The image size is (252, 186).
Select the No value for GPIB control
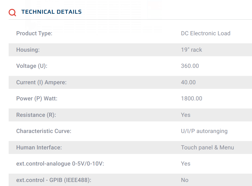click(x=185, y=180)
